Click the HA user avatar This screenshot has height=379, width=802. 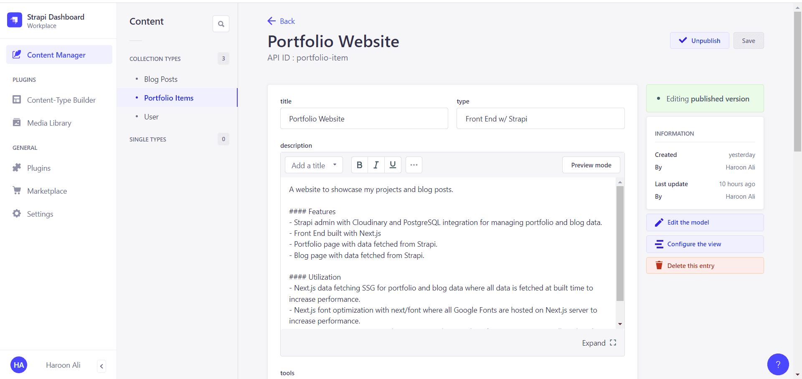[x=19, y=365]
